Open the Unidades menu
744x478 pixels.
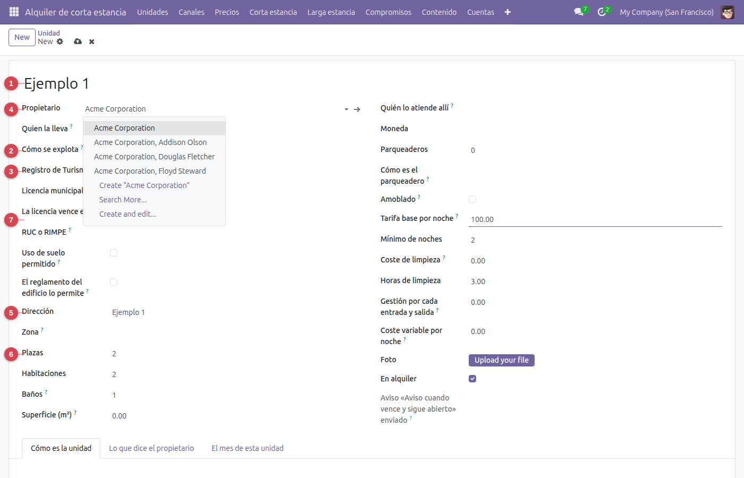pyautogui.click(x=153, y=12)
